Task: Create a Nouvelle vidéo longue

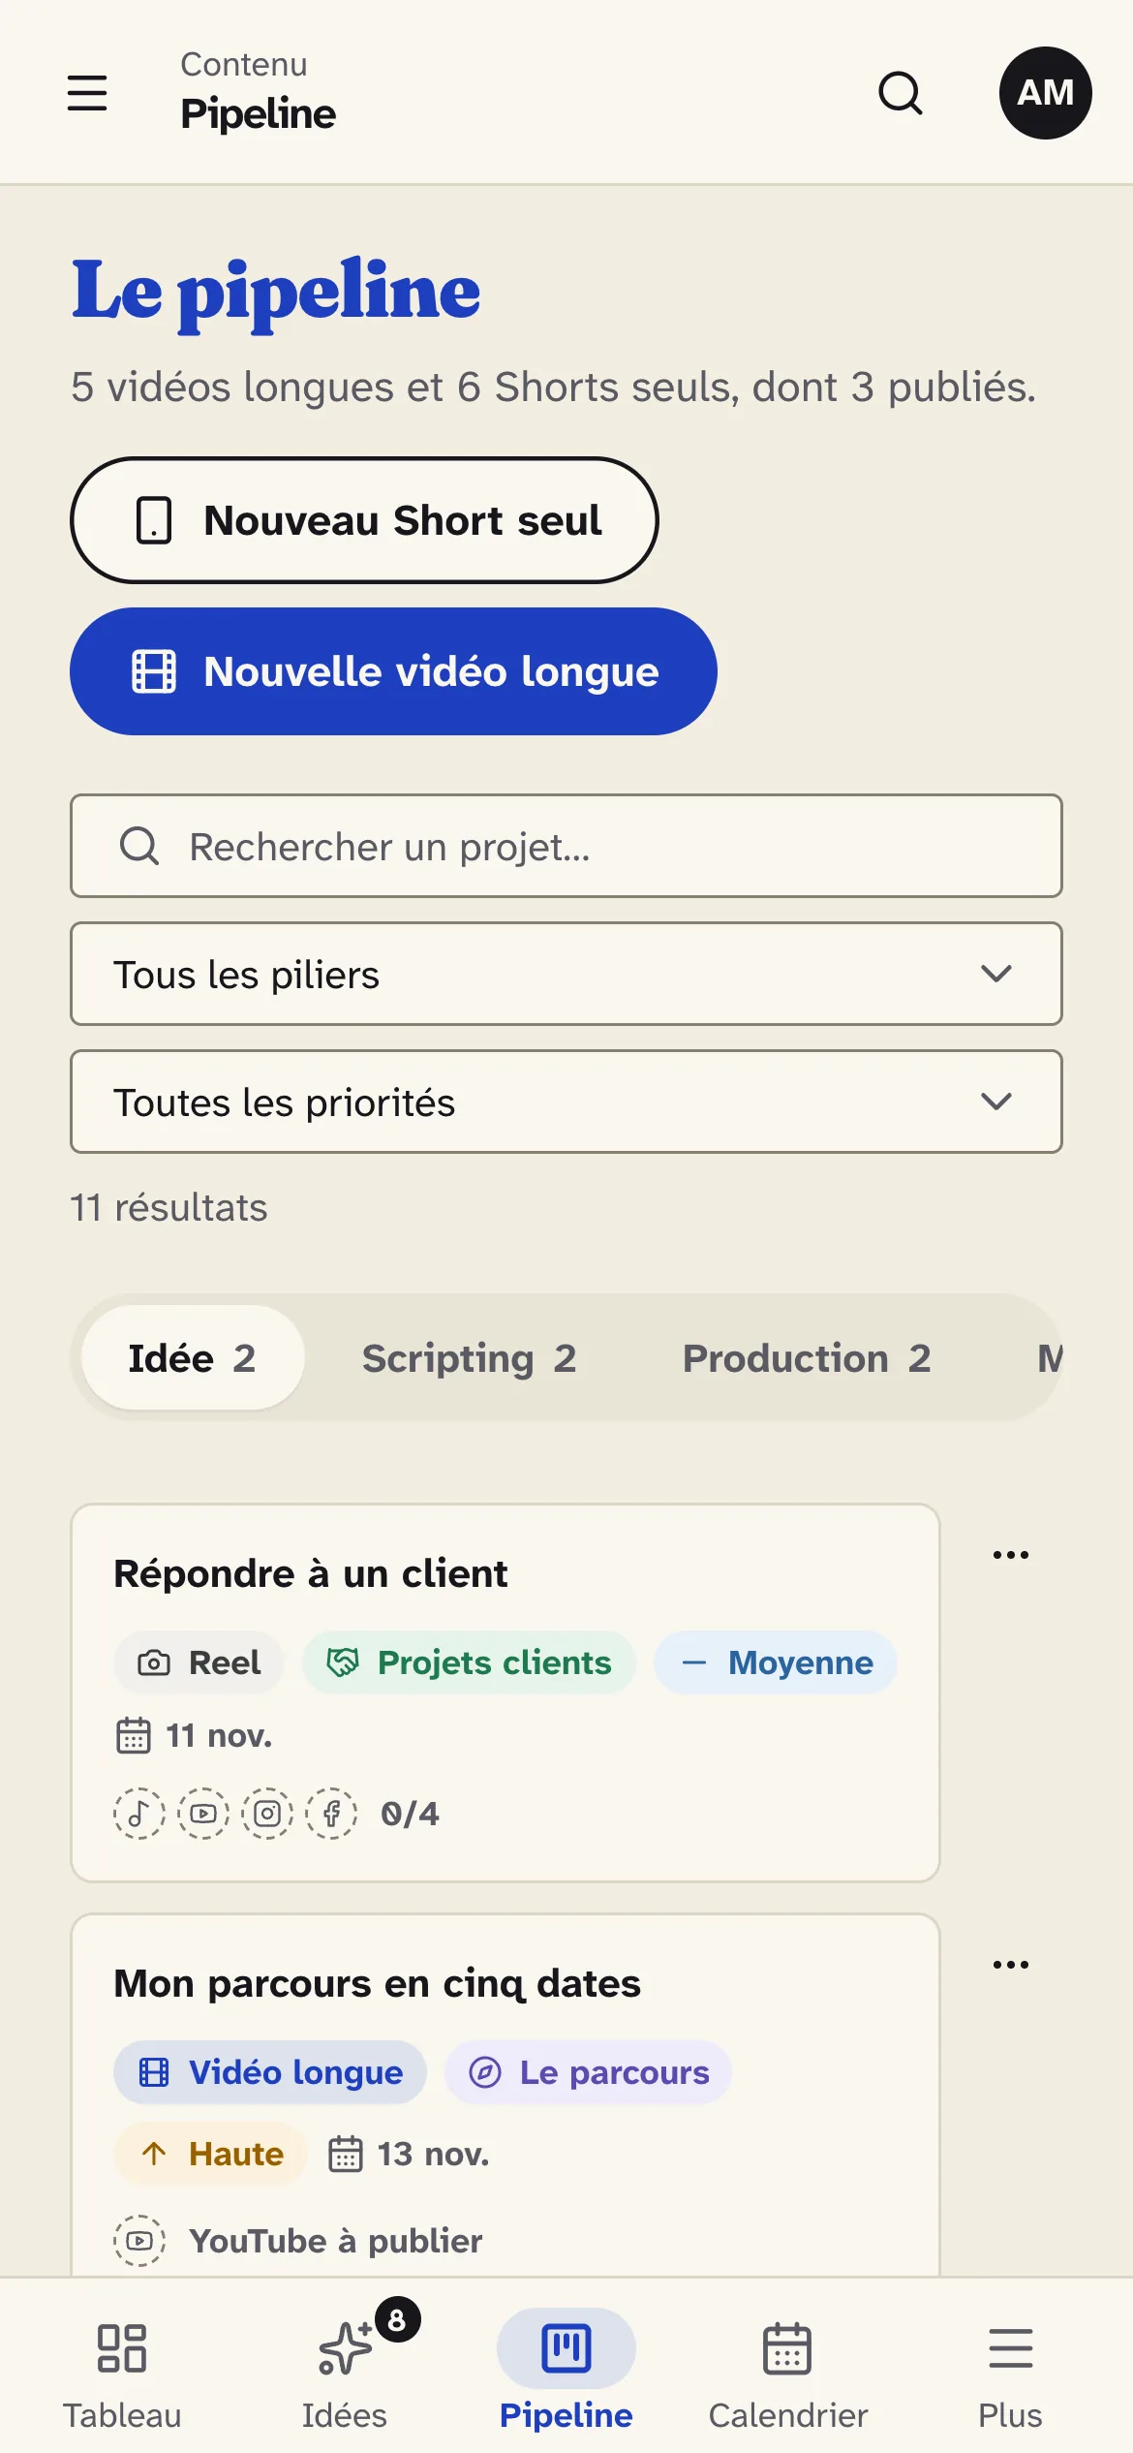Action: 393,671
